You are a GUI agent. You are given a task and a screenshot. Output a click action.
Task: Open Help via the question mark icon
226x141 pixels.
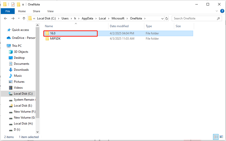(x=222, y=11)
